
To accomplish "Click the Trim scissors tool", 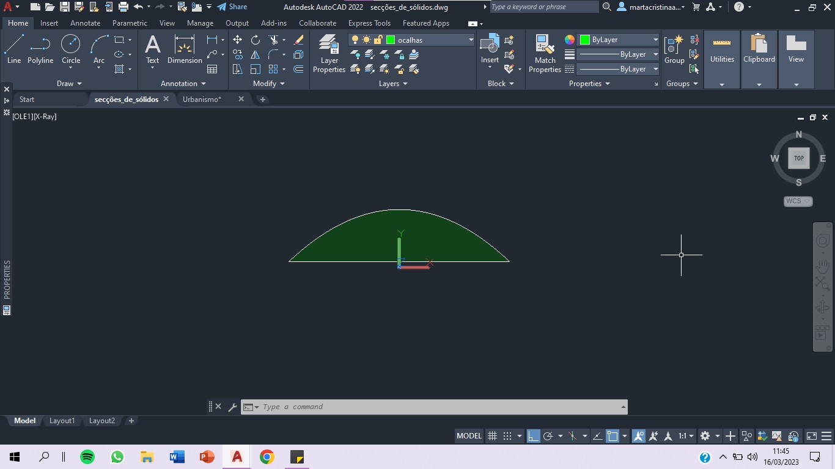I will tap(273, 40).
